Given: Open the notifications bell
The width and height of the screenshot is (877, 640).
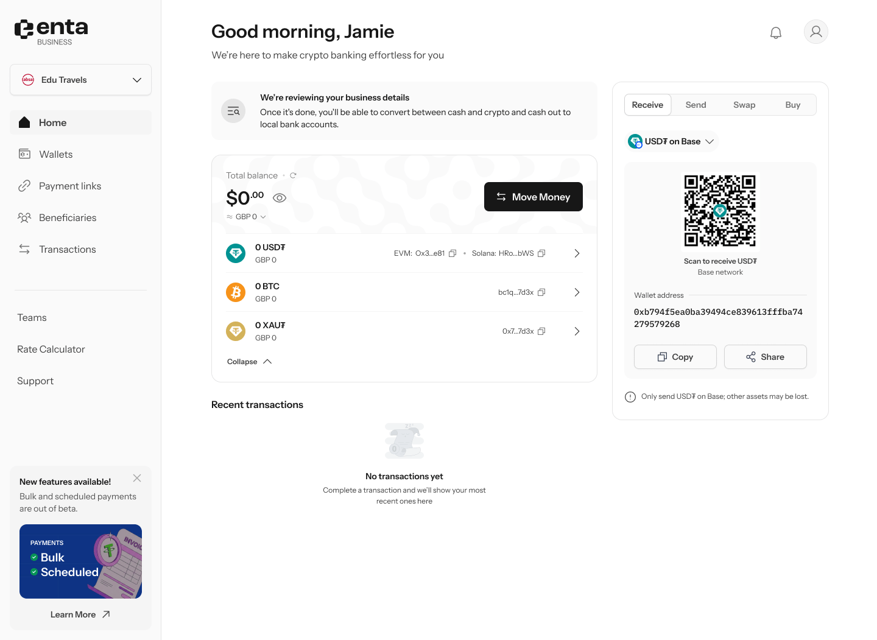Looking at the screenshot, I should coord(776,32).
